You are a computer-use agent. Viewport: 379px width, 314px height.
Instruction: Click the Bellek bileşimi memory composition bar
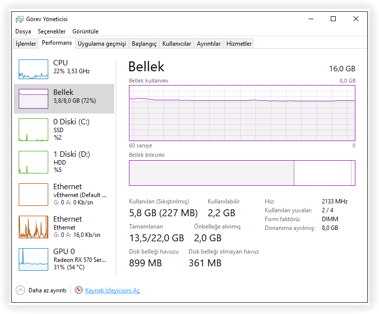pyautogui.click(x=242, y=173)
